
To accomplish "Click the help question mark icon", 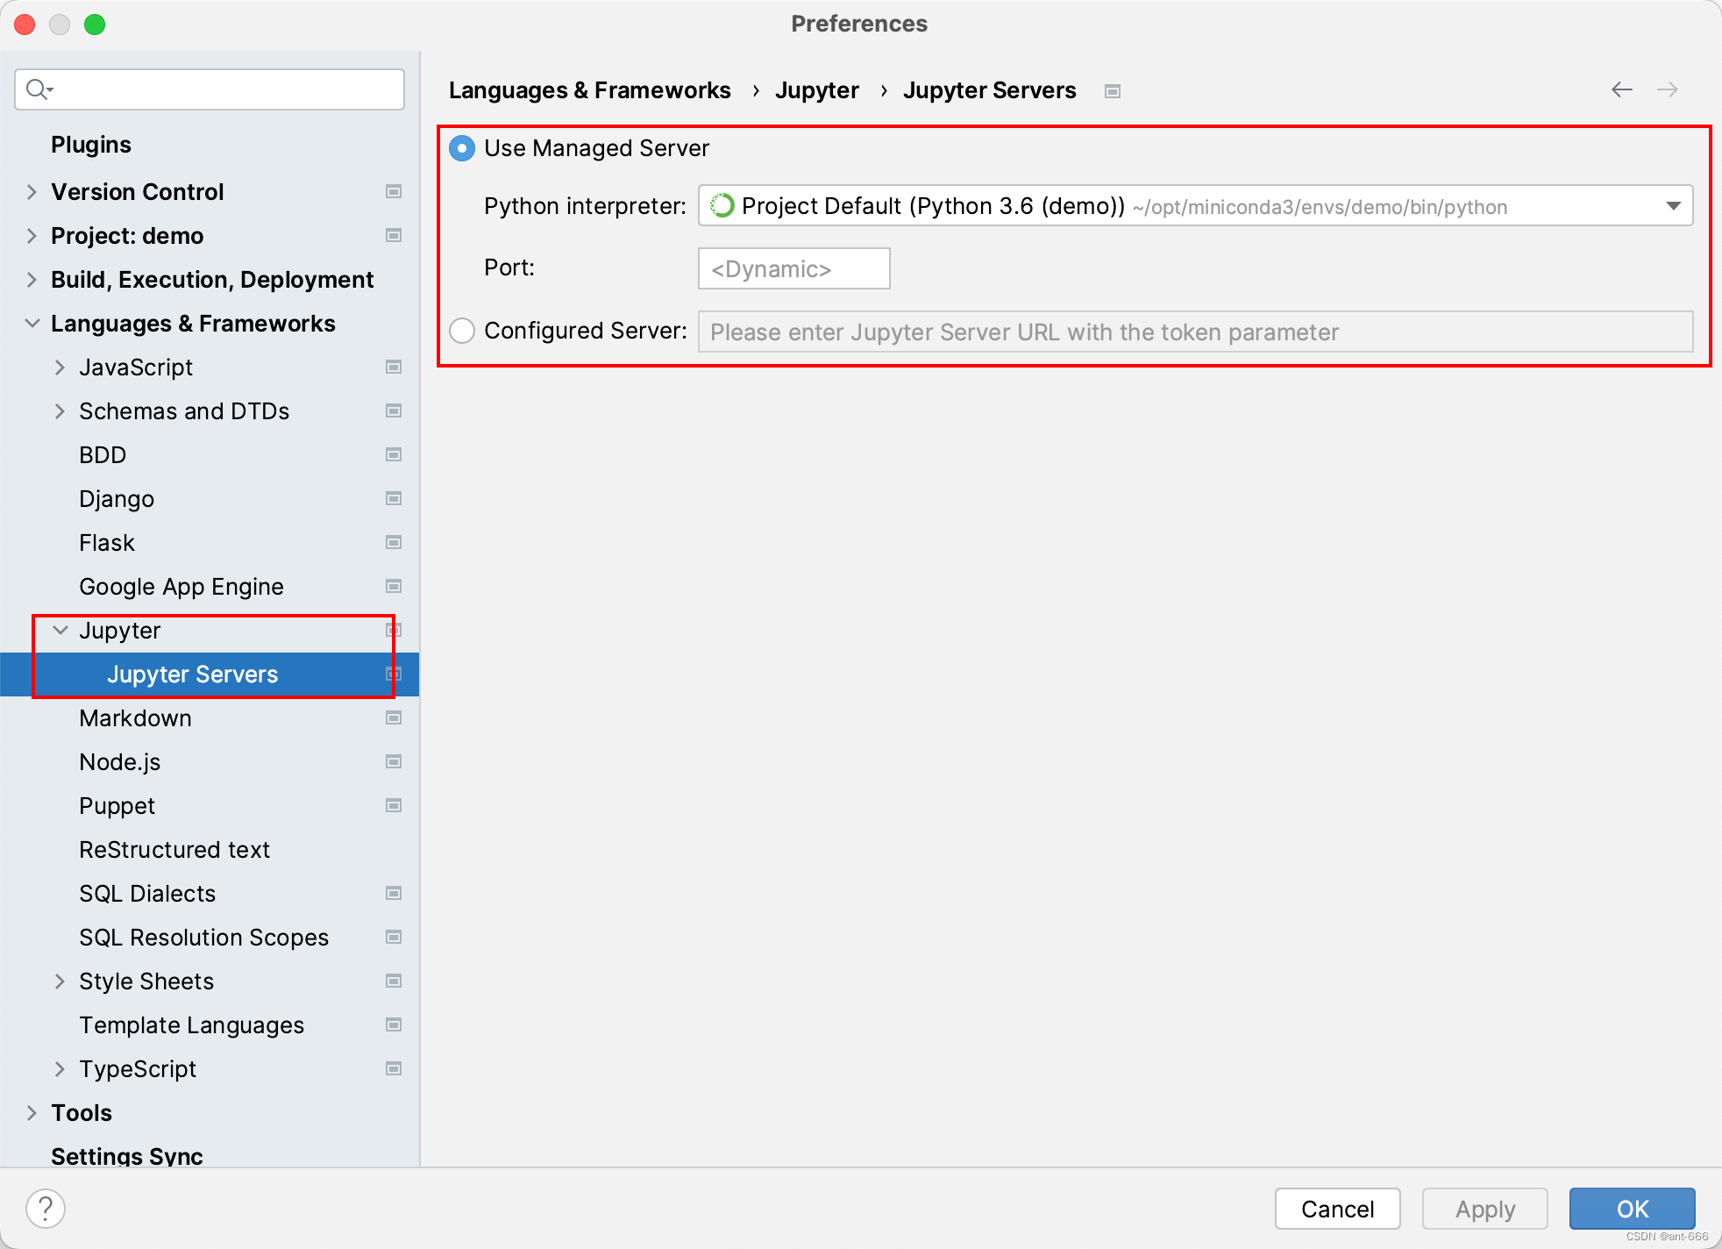I will point(46,1208).
